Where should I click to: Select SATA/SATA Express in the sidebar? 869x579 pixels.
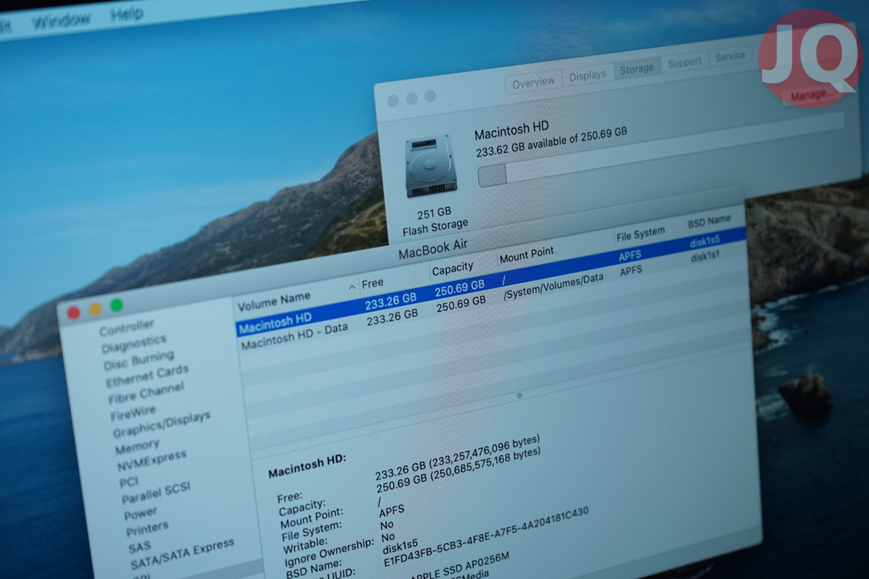[x=182, y=554]
